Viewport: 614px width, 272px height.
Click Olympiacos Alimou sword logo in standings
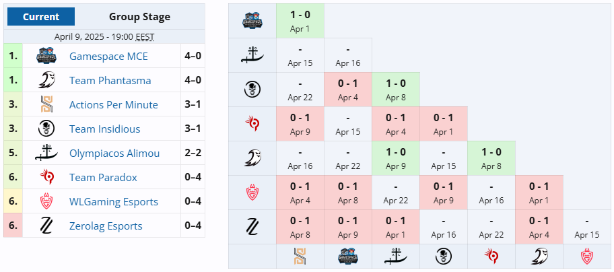46,153
